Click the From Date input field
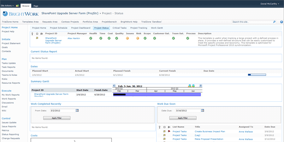This screenshot has width=284, height=142. point(63,111)
